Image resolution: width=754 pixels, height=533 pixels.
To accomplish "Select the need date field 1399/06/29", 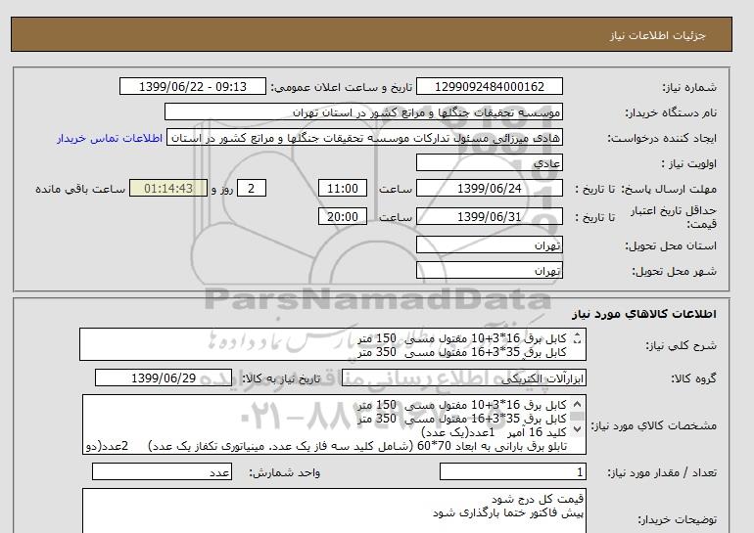I will click(164, 378).
